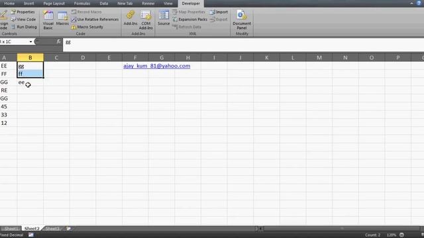The image size is (424, 238).
Task: Click macro recording icon in status bar
Action: coord(31,235)
